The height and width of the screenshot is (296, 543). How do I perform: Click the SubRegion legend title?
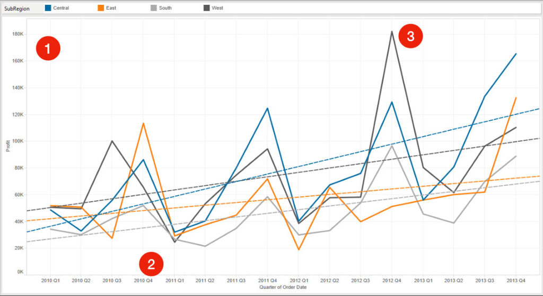17,8
